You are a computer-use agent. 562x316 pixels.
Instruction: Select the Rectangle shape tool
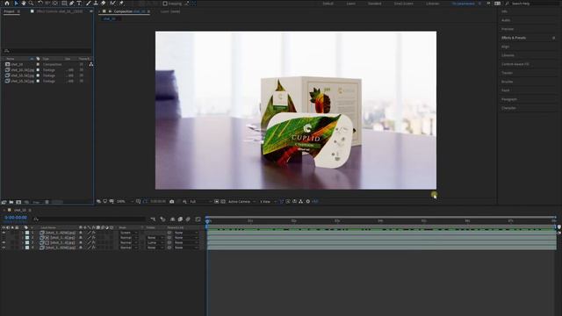point(64,4)
